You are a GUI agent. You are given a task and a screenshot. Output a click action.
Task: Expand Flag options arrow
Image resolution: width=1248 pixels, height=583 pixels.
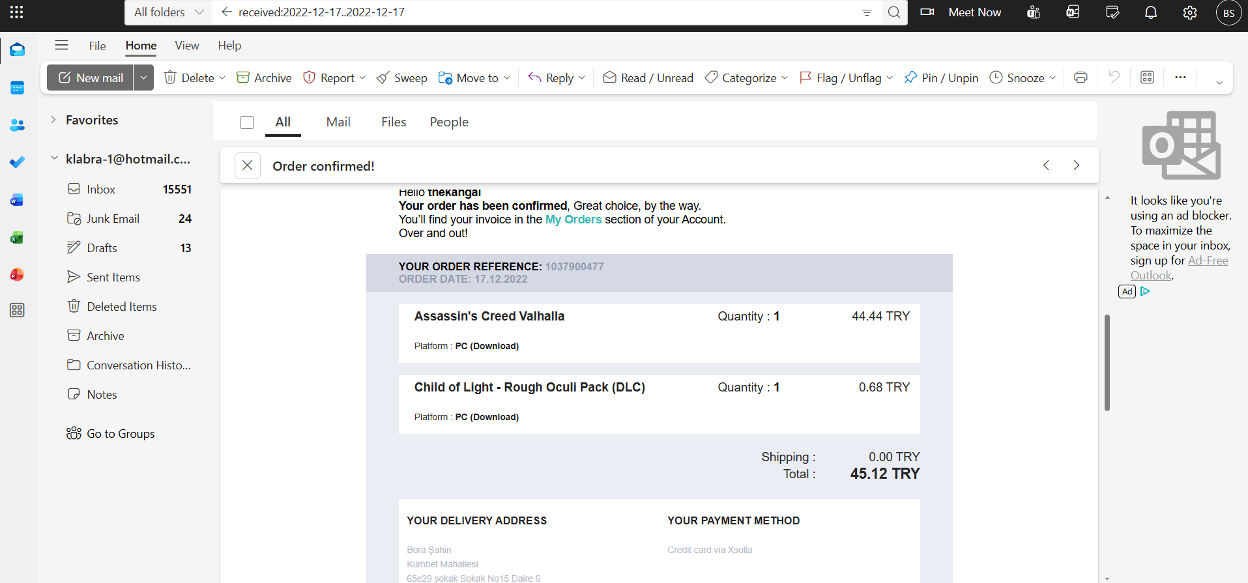(890, 78)
